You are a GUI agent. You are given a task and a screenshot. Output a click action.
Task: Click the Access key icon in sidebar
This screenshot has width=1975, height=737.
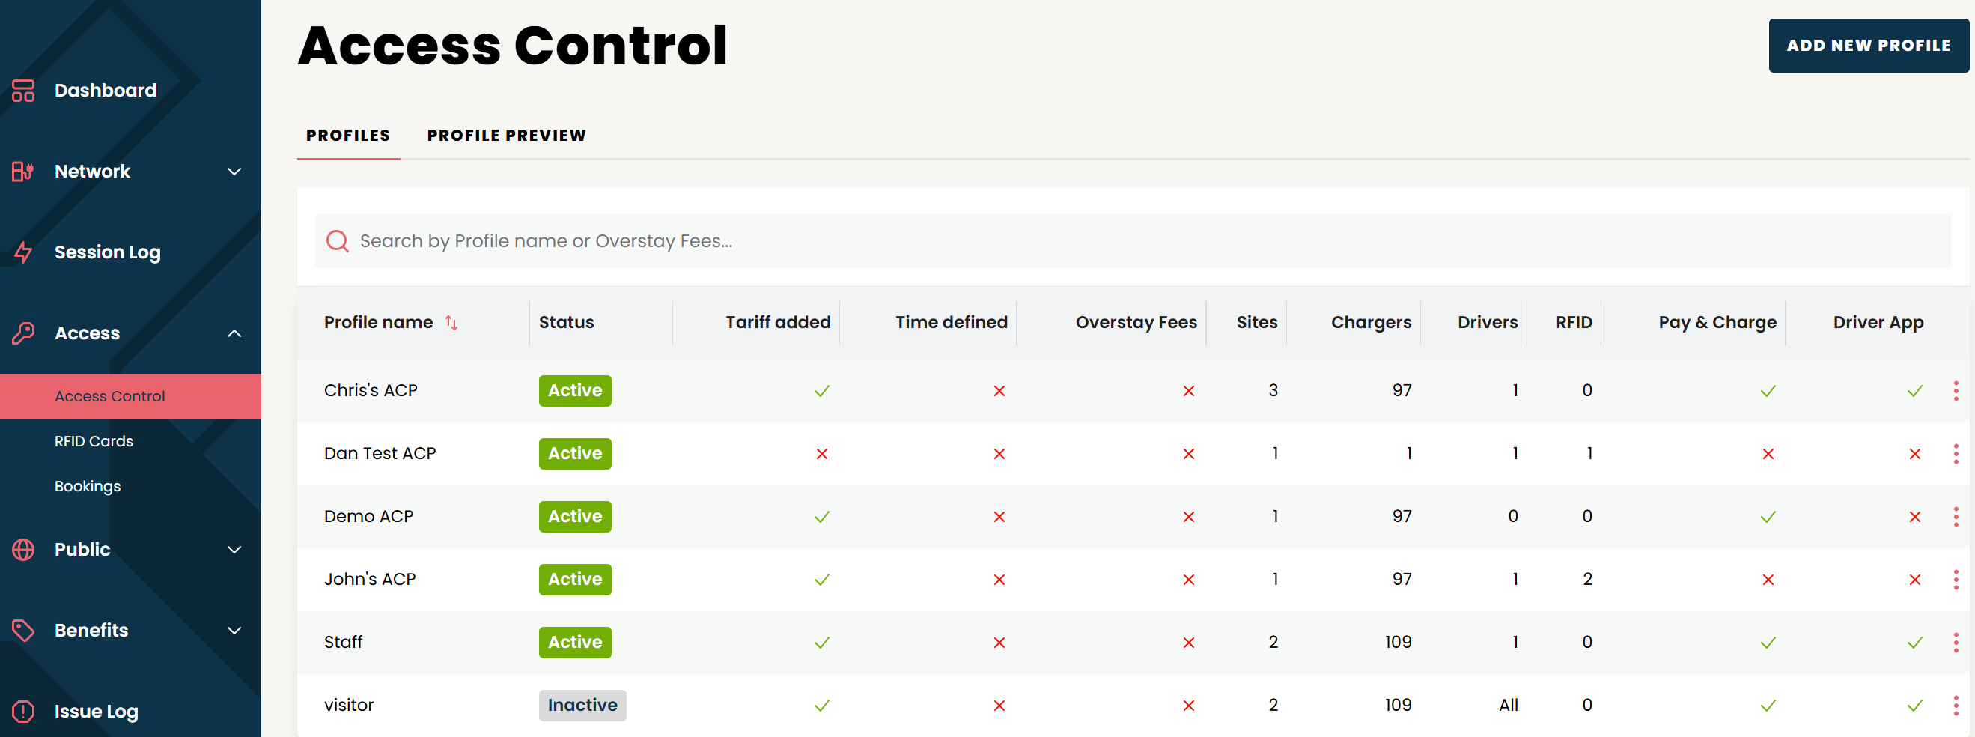coord(23,333)
